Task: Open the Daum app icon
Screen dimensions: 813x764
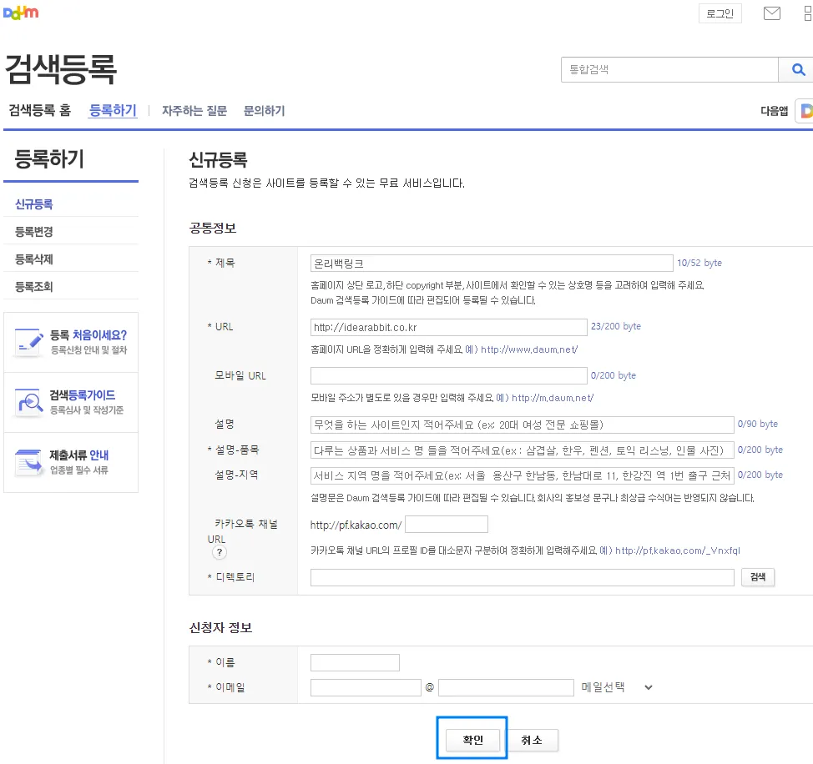Action: [805, 110]
